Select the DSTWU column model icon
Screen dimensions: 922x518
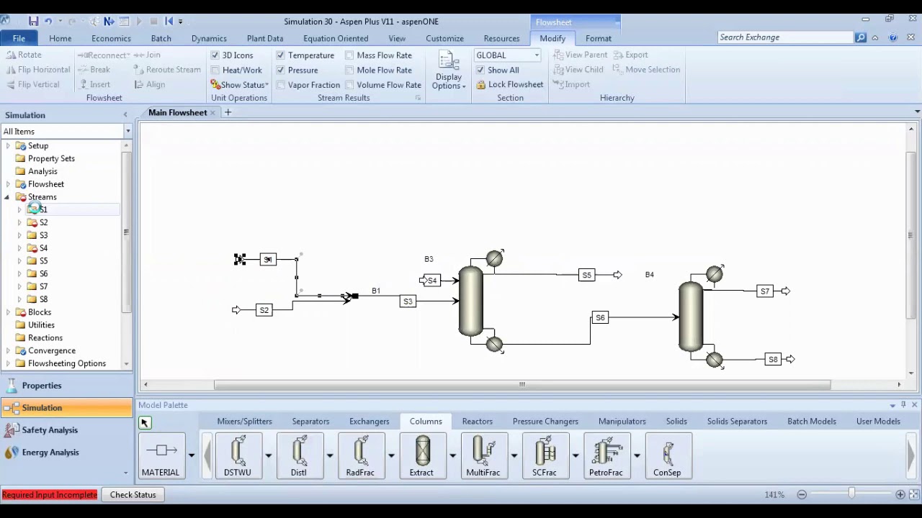coord(238,455)
